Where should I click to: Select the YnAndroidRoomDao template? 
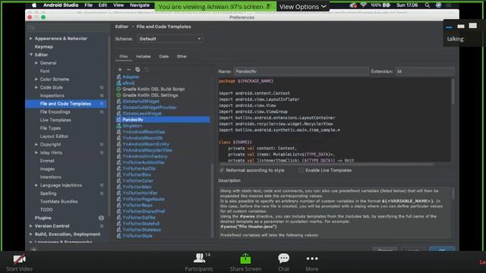(x=144, y=132)
